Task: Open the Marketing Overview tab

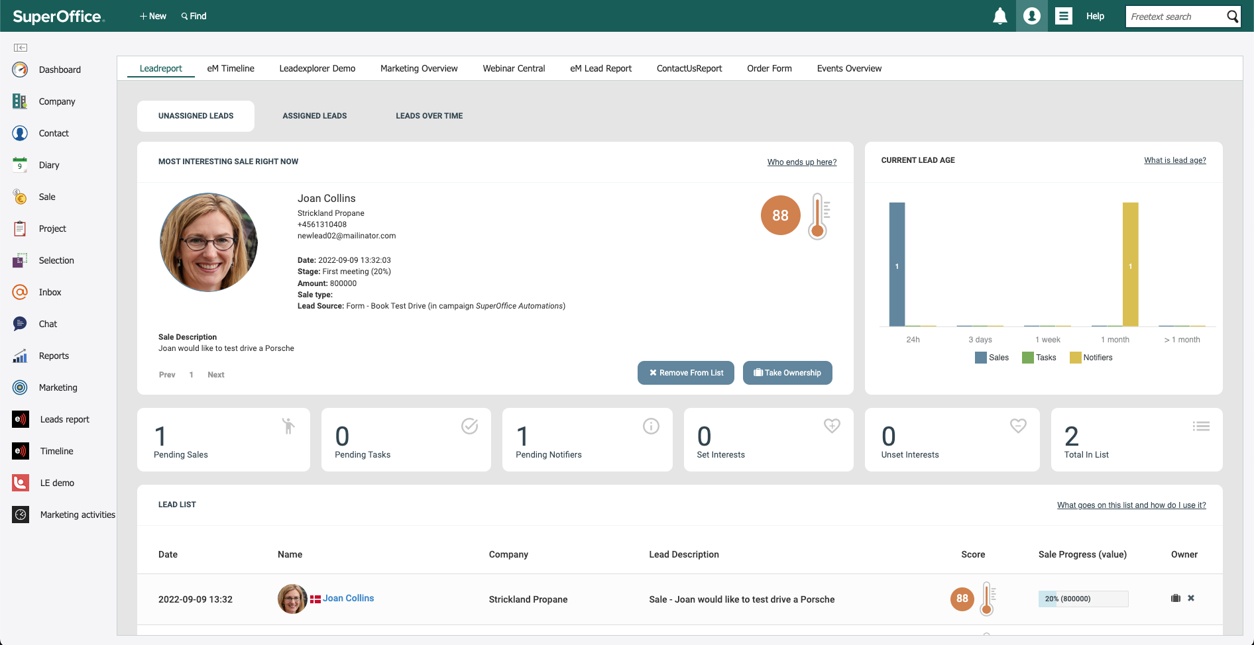Action: point(419,68)
